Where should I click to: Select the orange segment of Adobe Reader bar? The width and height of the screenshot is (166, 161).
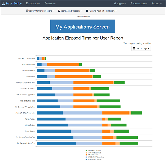[x=73, y=77]
